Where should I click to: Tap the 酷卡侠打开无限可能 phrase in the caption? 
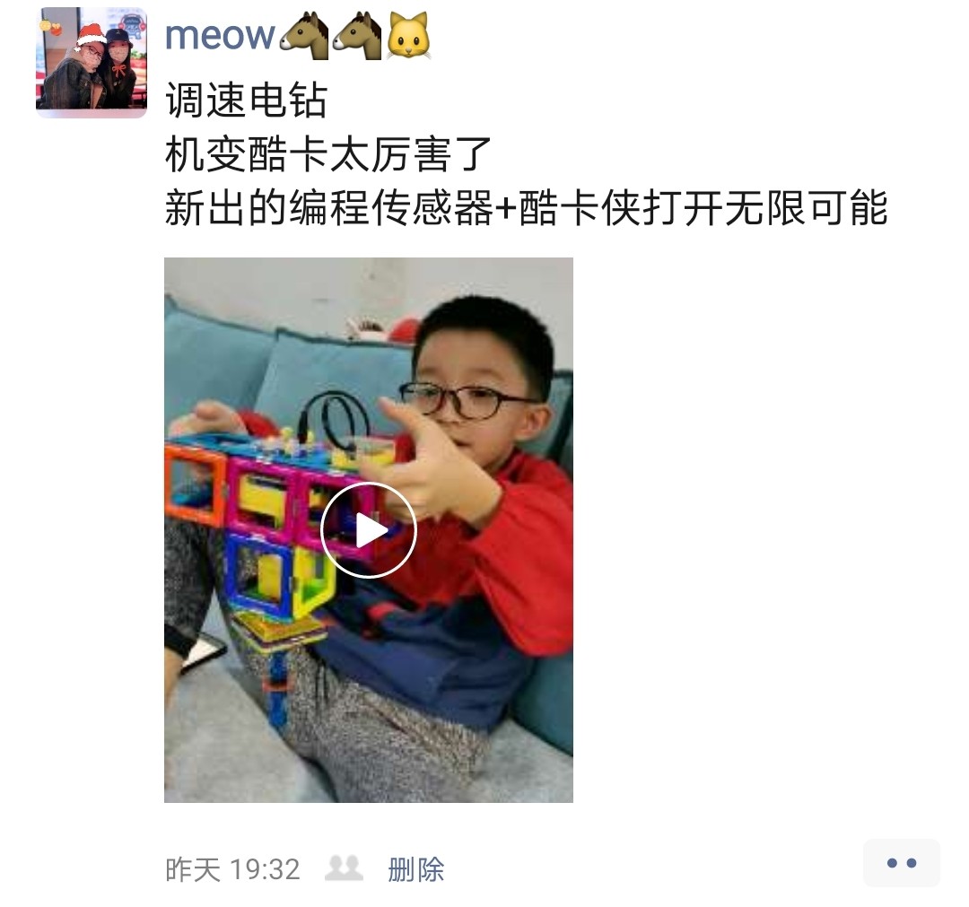[x=703, y=207]
